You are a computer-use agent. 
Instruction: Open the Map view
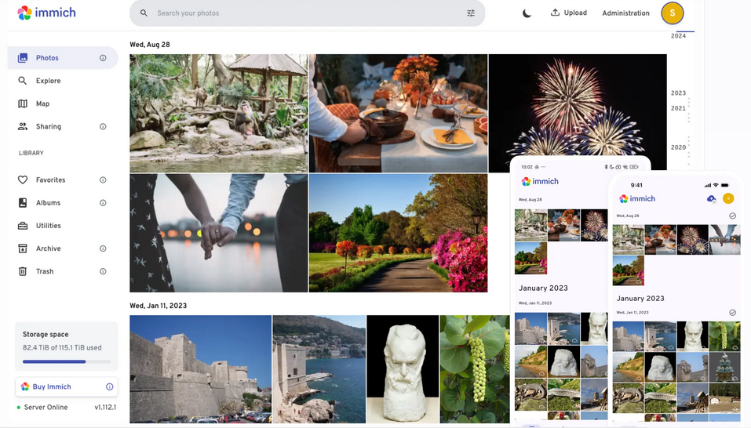click(x=42, y=103)
